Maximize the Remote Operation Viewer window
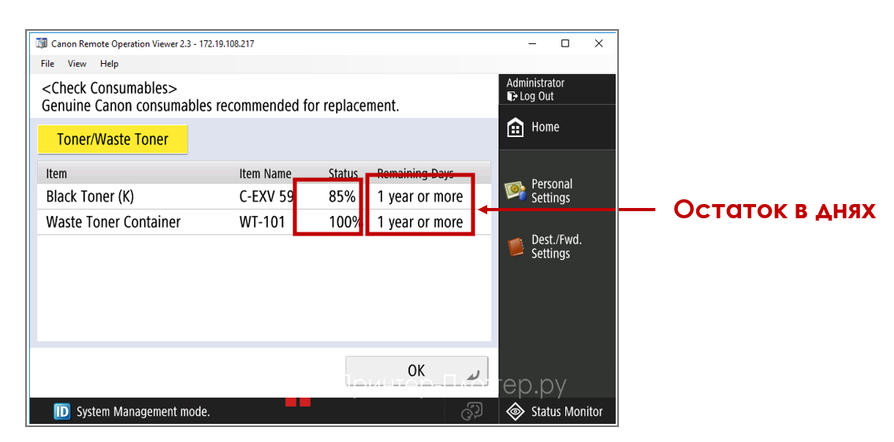894x442 pixels. click(x=565, y=44)
